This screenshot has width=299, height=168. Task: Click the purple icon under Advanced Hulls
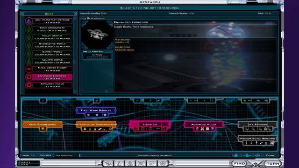point(212,129)
